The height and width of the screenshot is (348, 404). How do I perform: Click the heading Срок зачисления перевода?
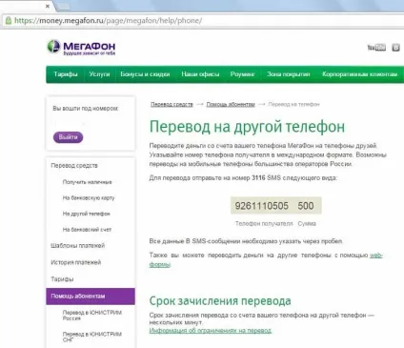pyautogui.click(x=220, y=300)
